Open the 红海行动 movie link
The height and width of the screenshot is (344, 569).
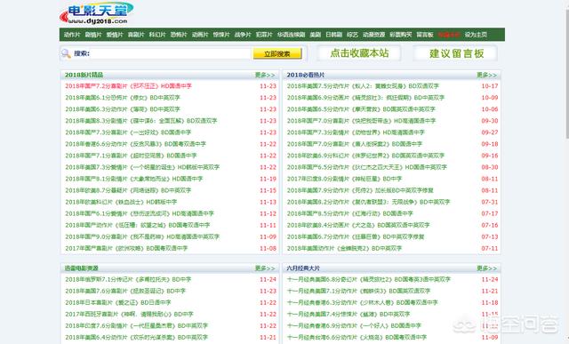coord(349,213)
